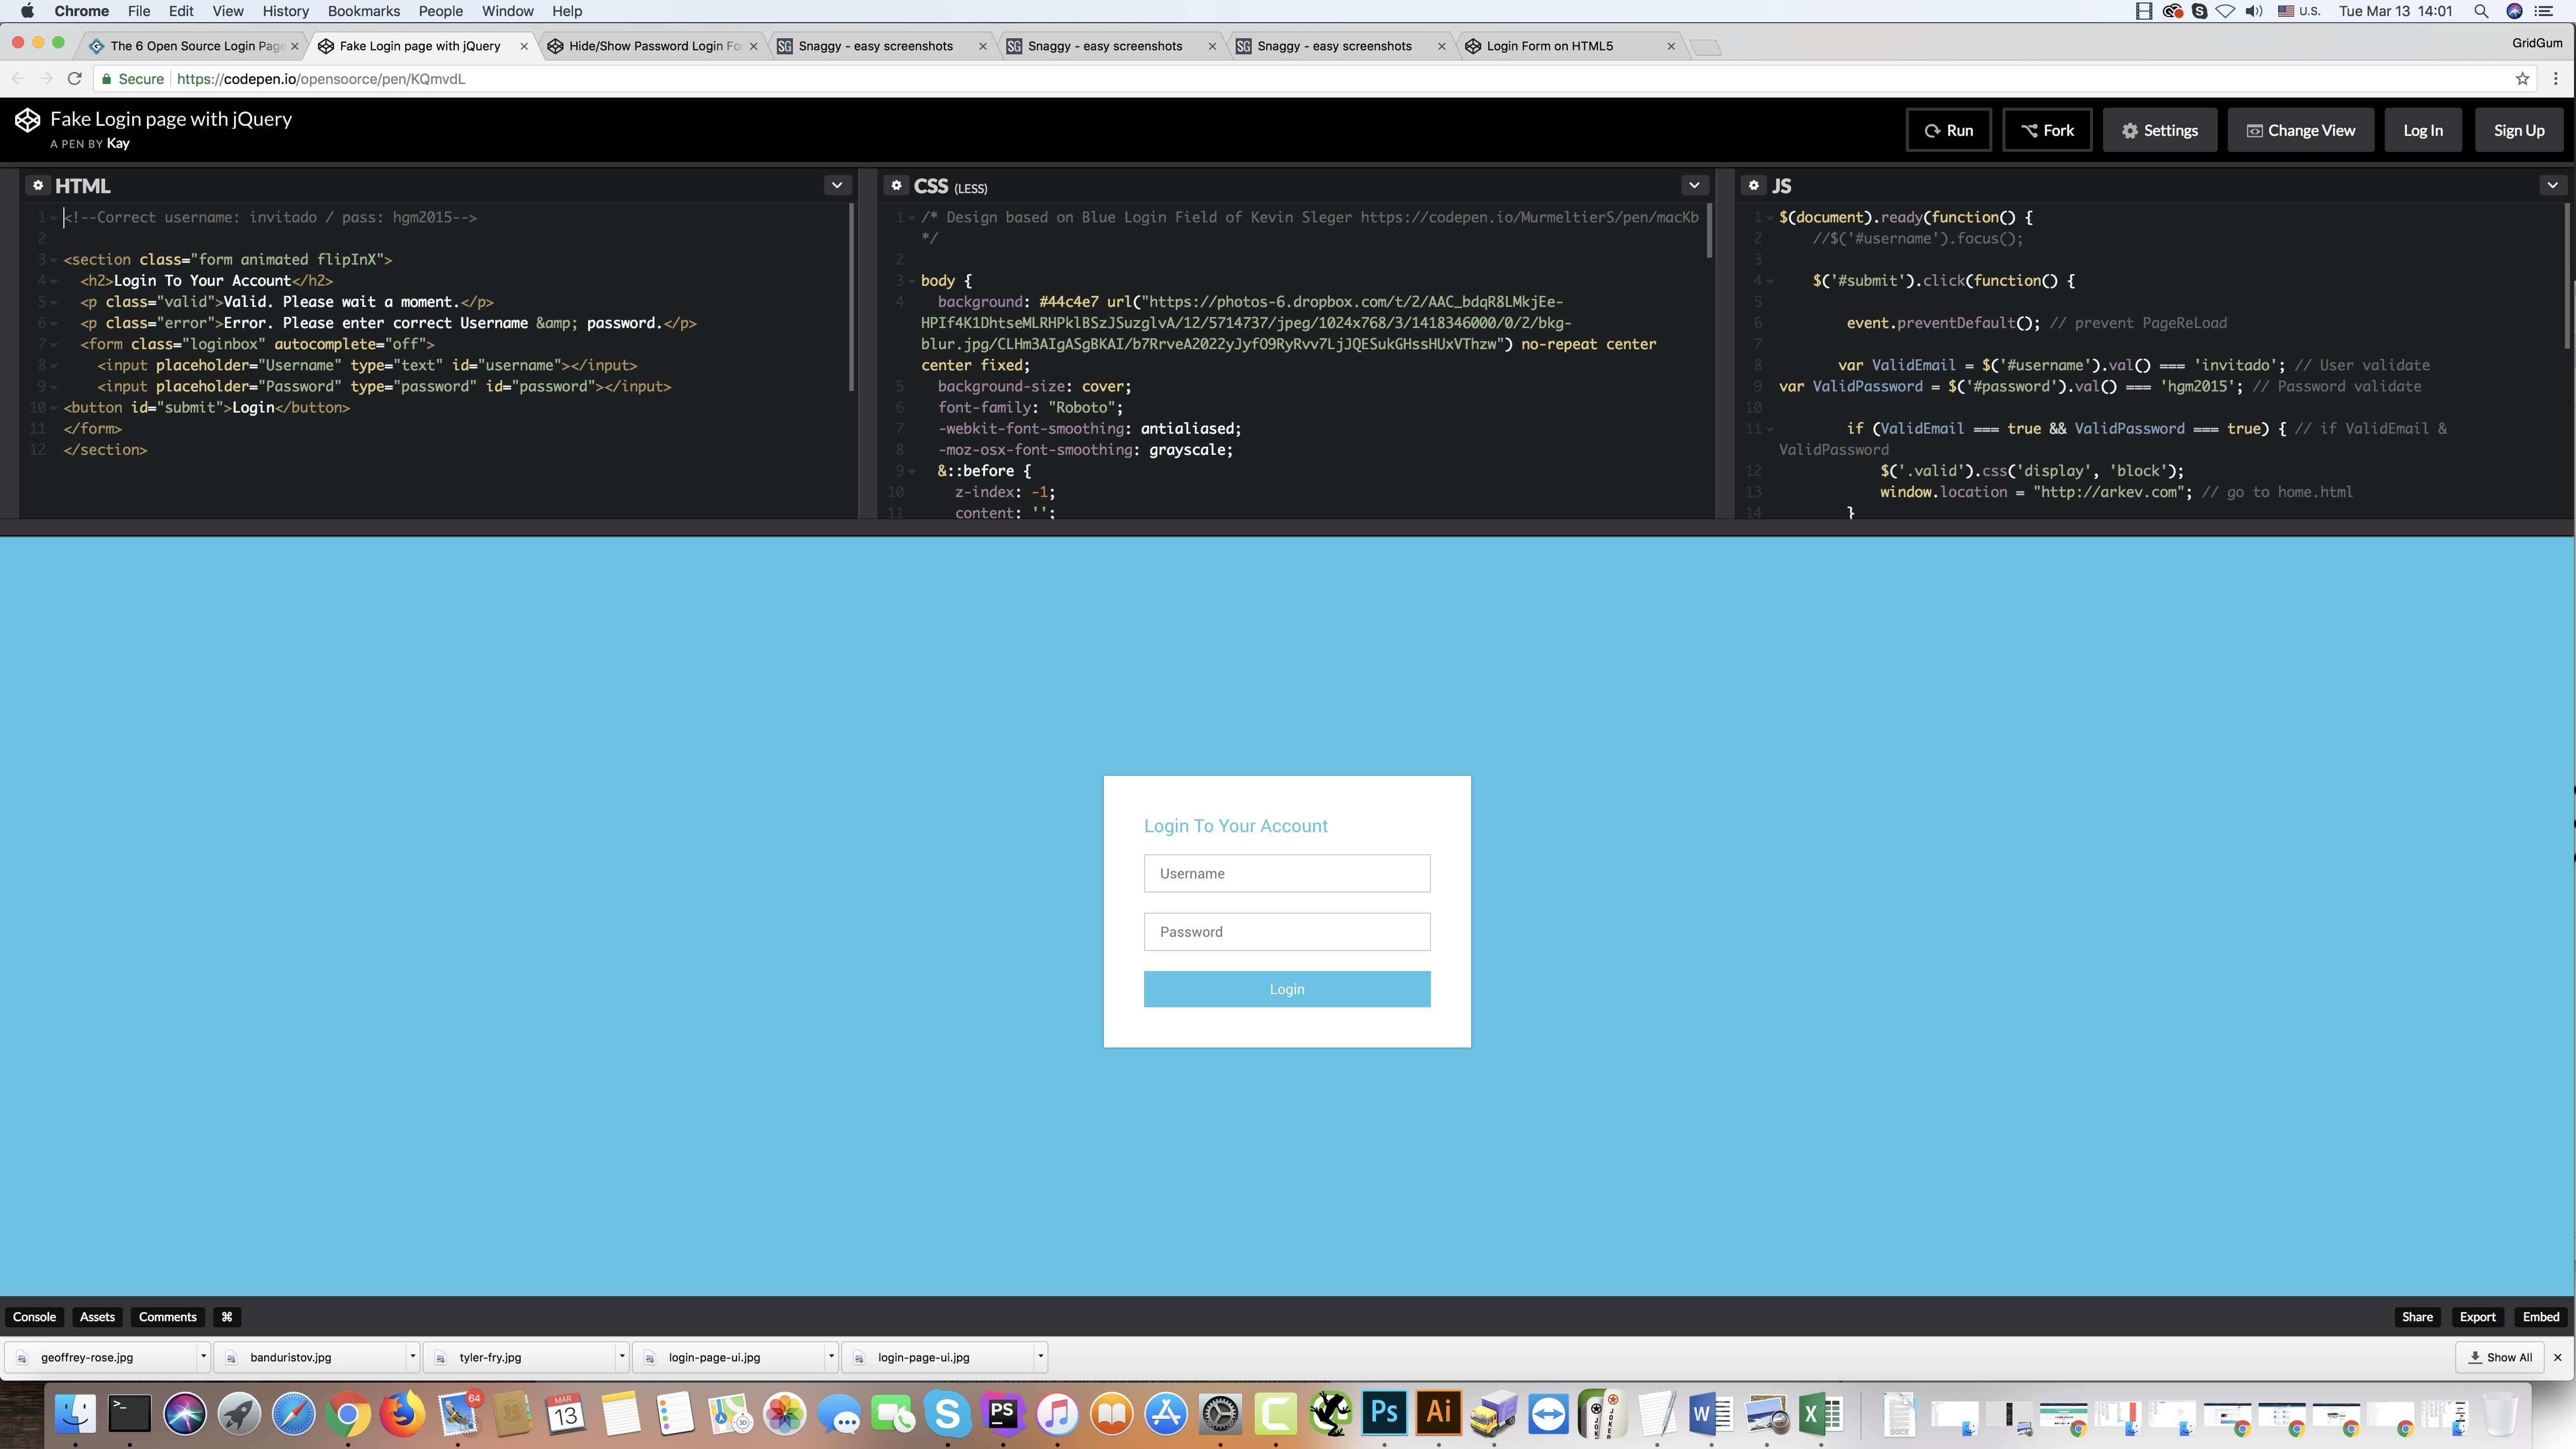Click the address bar URL

(x=321, y=79)
